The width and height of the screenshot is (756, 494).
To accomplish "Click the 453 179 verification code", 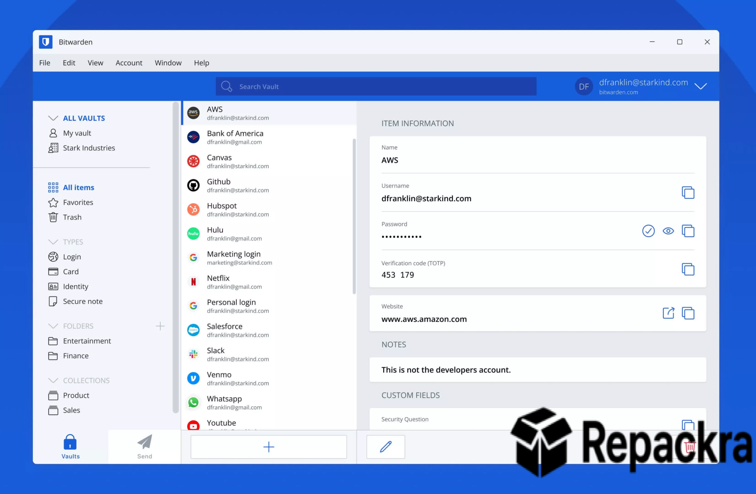I will tap(398, 275).
